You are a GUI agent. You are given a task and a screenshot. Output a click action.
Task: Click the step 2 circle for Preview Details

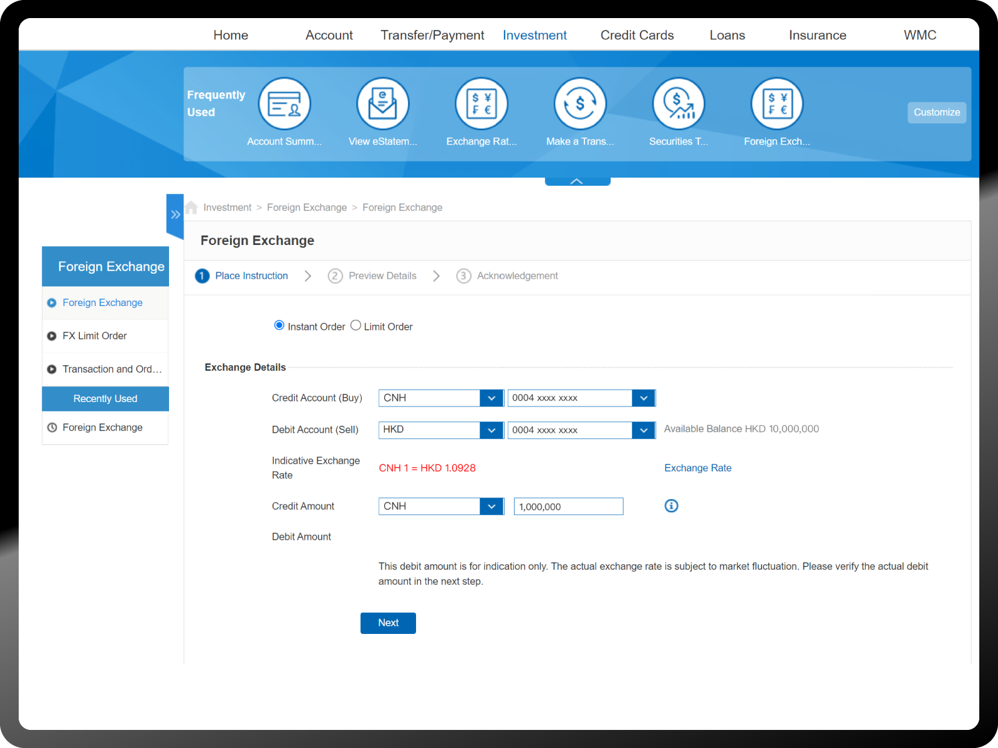(335, 276)
